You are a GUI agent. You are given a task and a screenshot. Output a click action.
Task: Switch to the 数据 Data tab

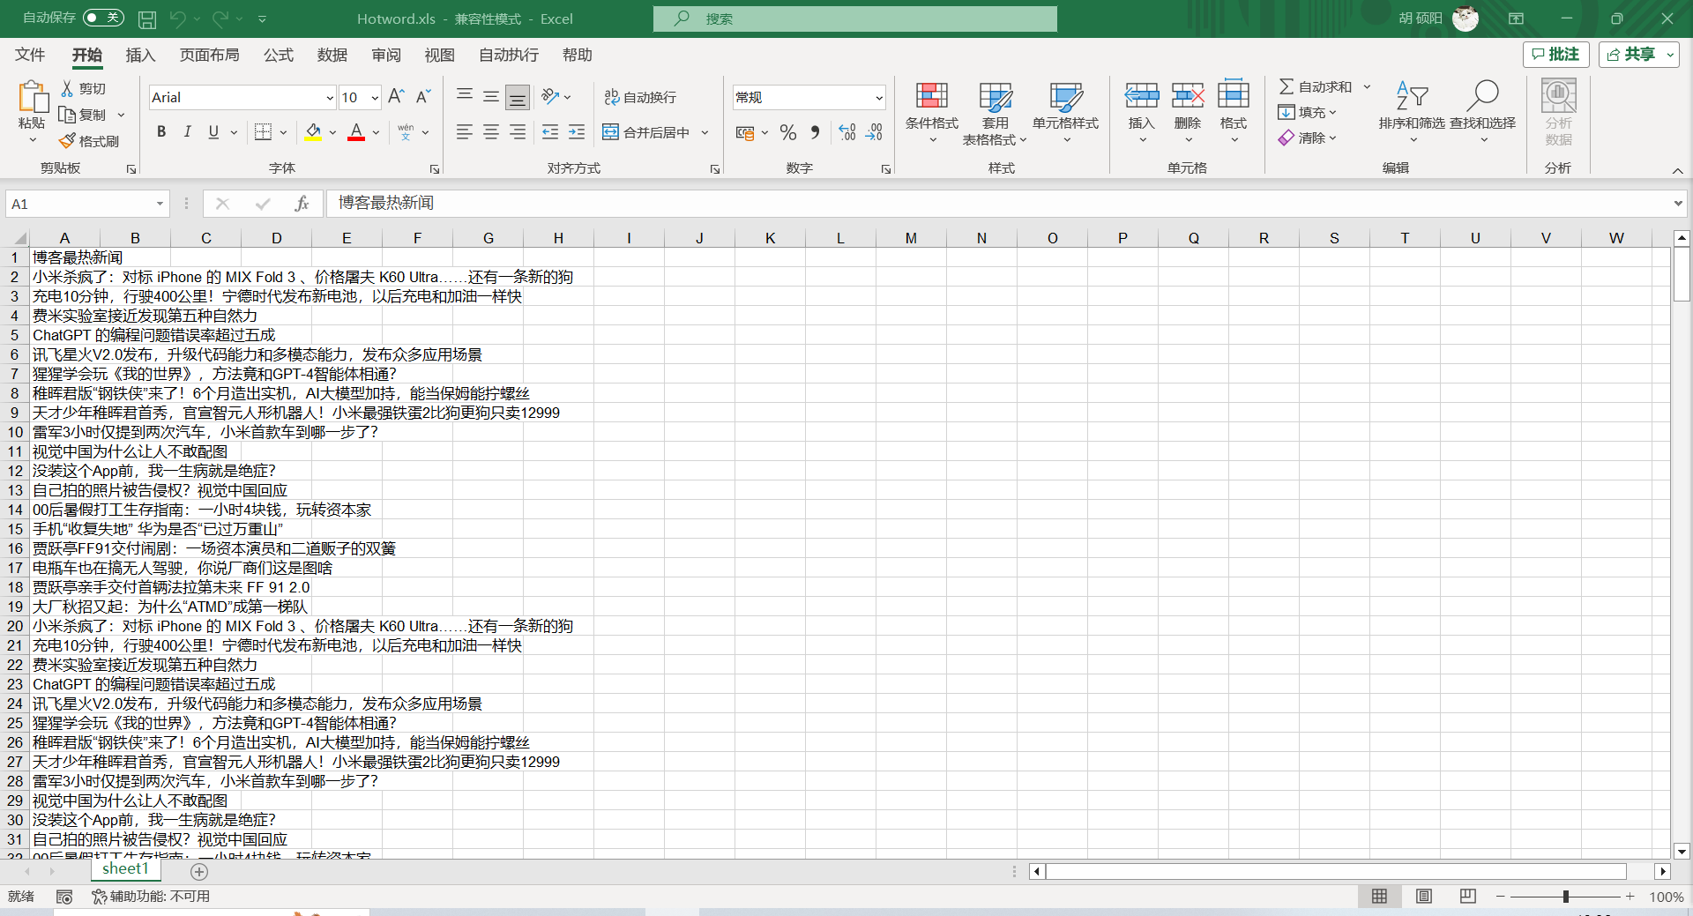[x=332, y=55]
